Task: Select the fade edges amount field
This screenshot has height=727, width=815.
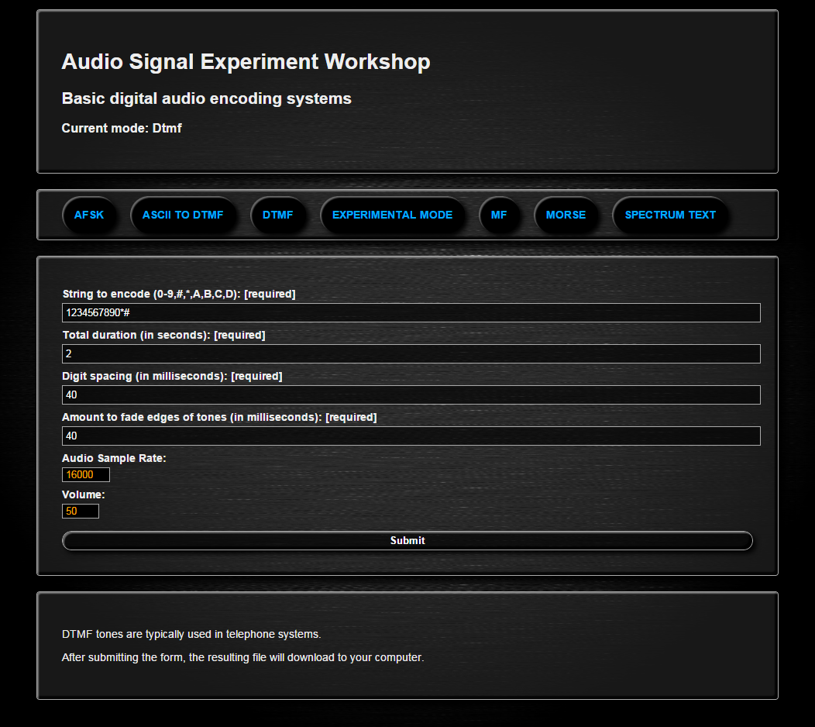Action: 411,436
